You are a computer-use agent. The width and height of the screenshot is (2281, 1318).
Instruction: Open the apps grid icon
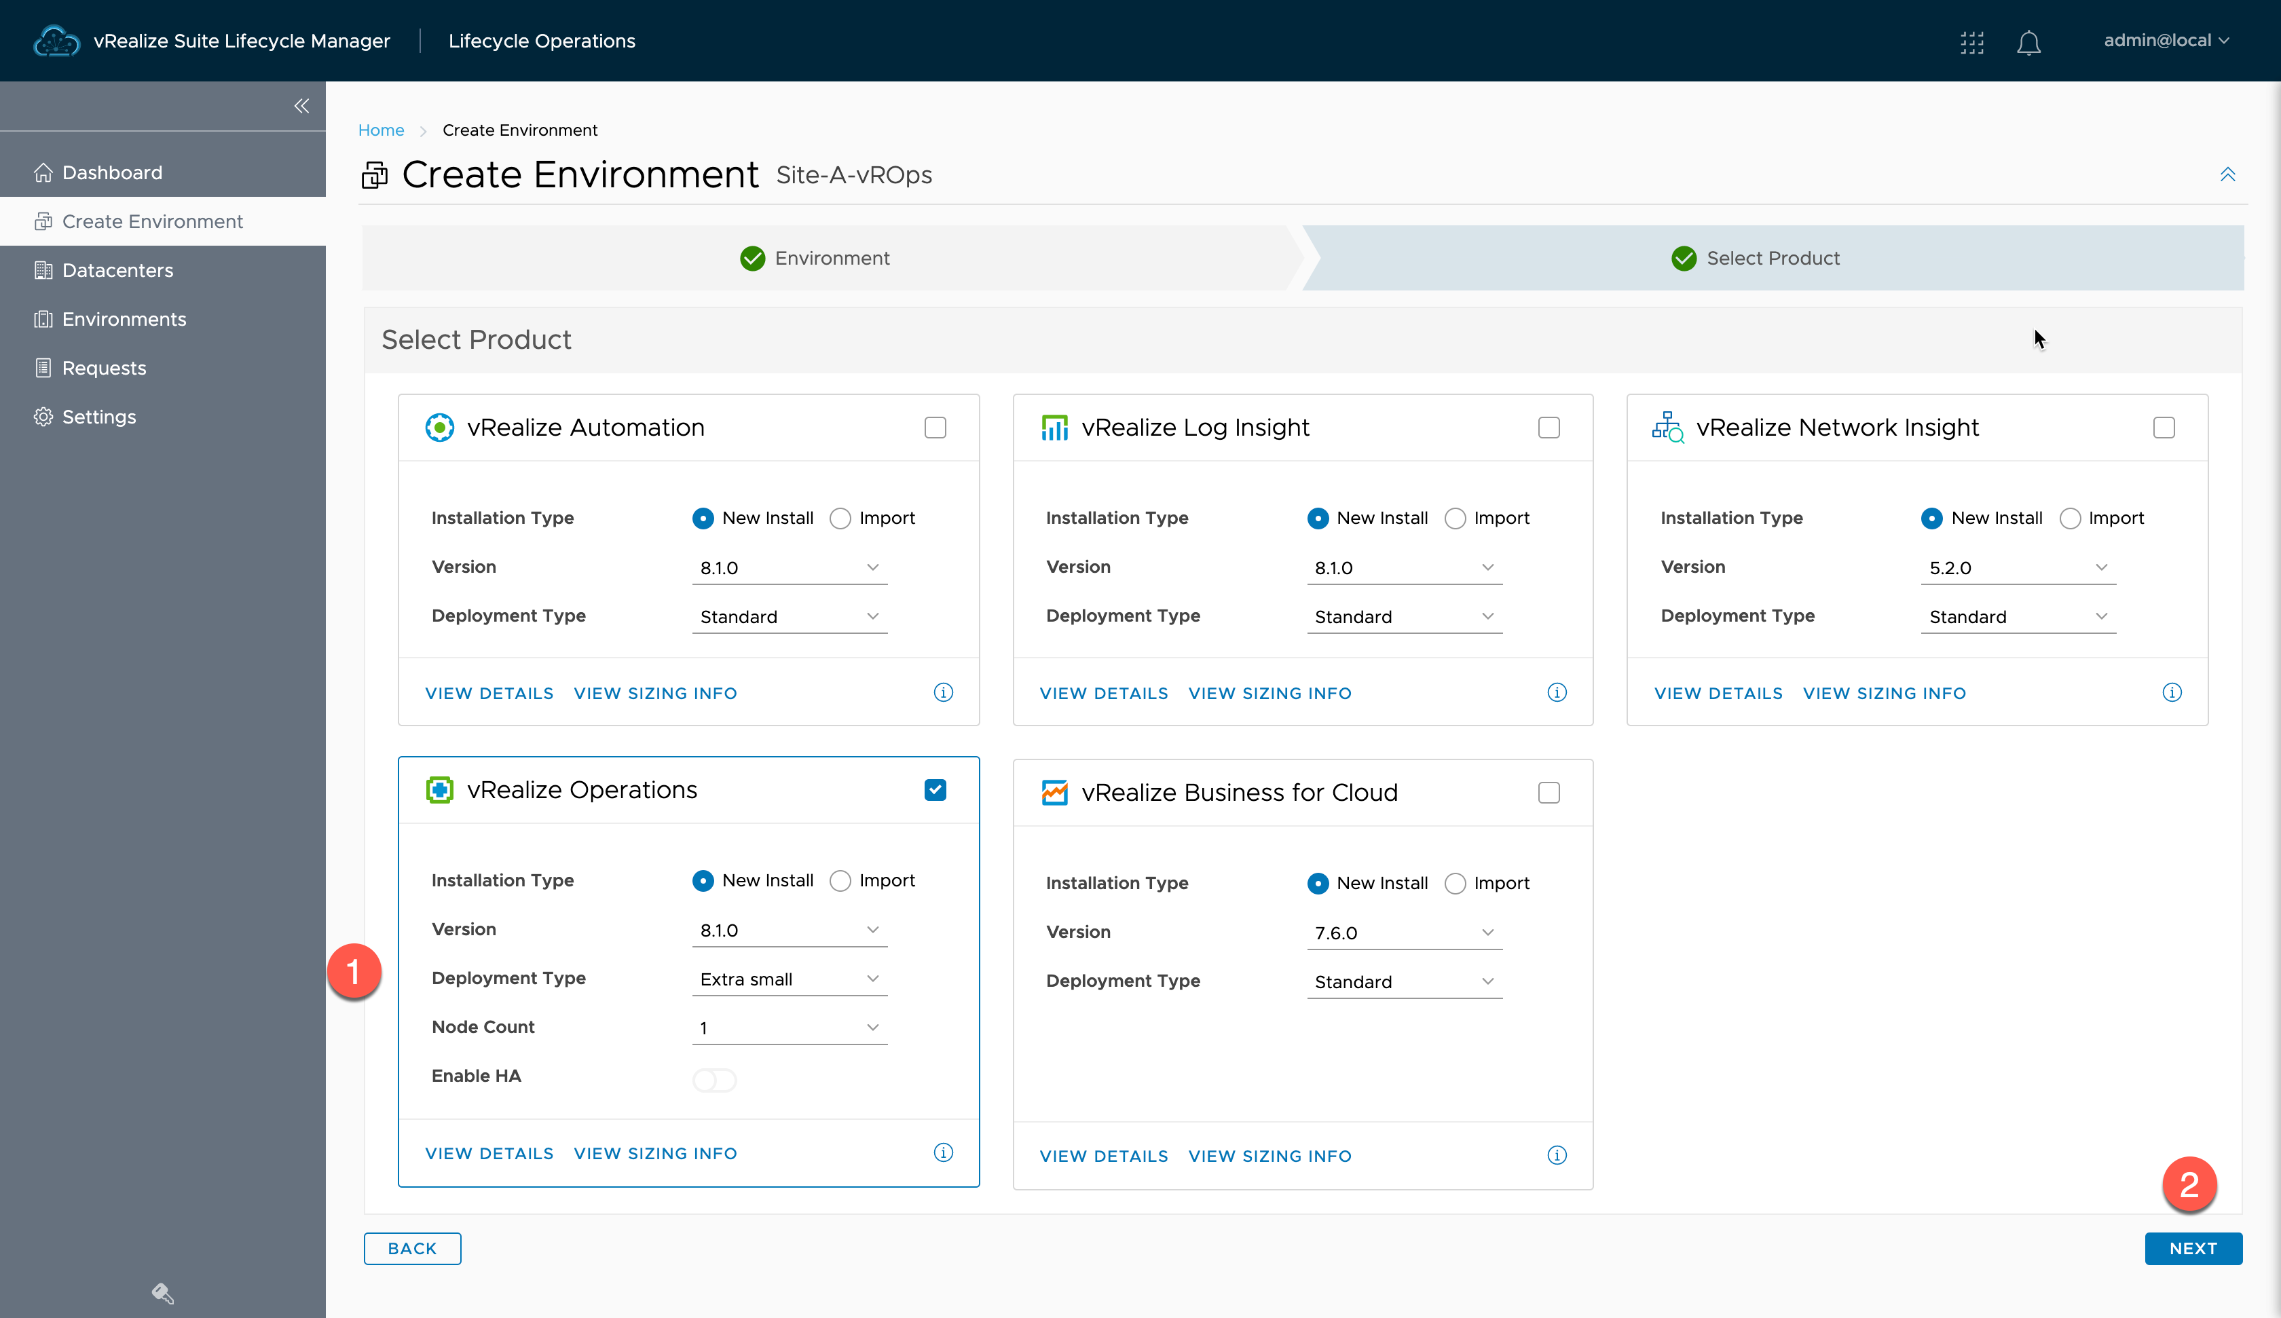1971,41
